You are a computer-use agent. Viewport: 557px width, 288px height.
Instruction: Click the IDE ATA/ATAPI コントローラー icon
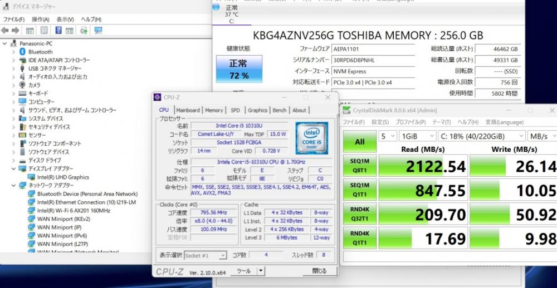point(22,60)
